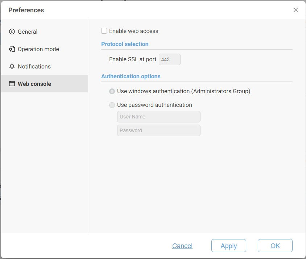Close the Preferences dialog
This screenshot has height=259, width=306.
click(295, 10)
